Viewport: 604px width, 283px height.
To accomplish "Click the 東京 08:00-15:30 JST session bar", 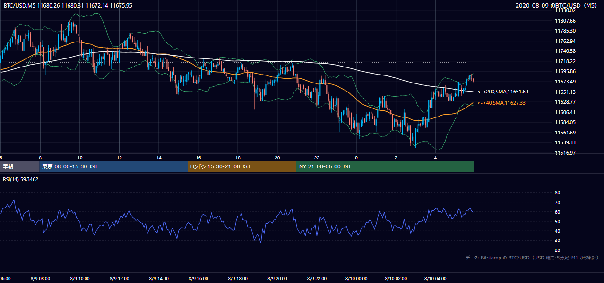I will click(113, 166).
